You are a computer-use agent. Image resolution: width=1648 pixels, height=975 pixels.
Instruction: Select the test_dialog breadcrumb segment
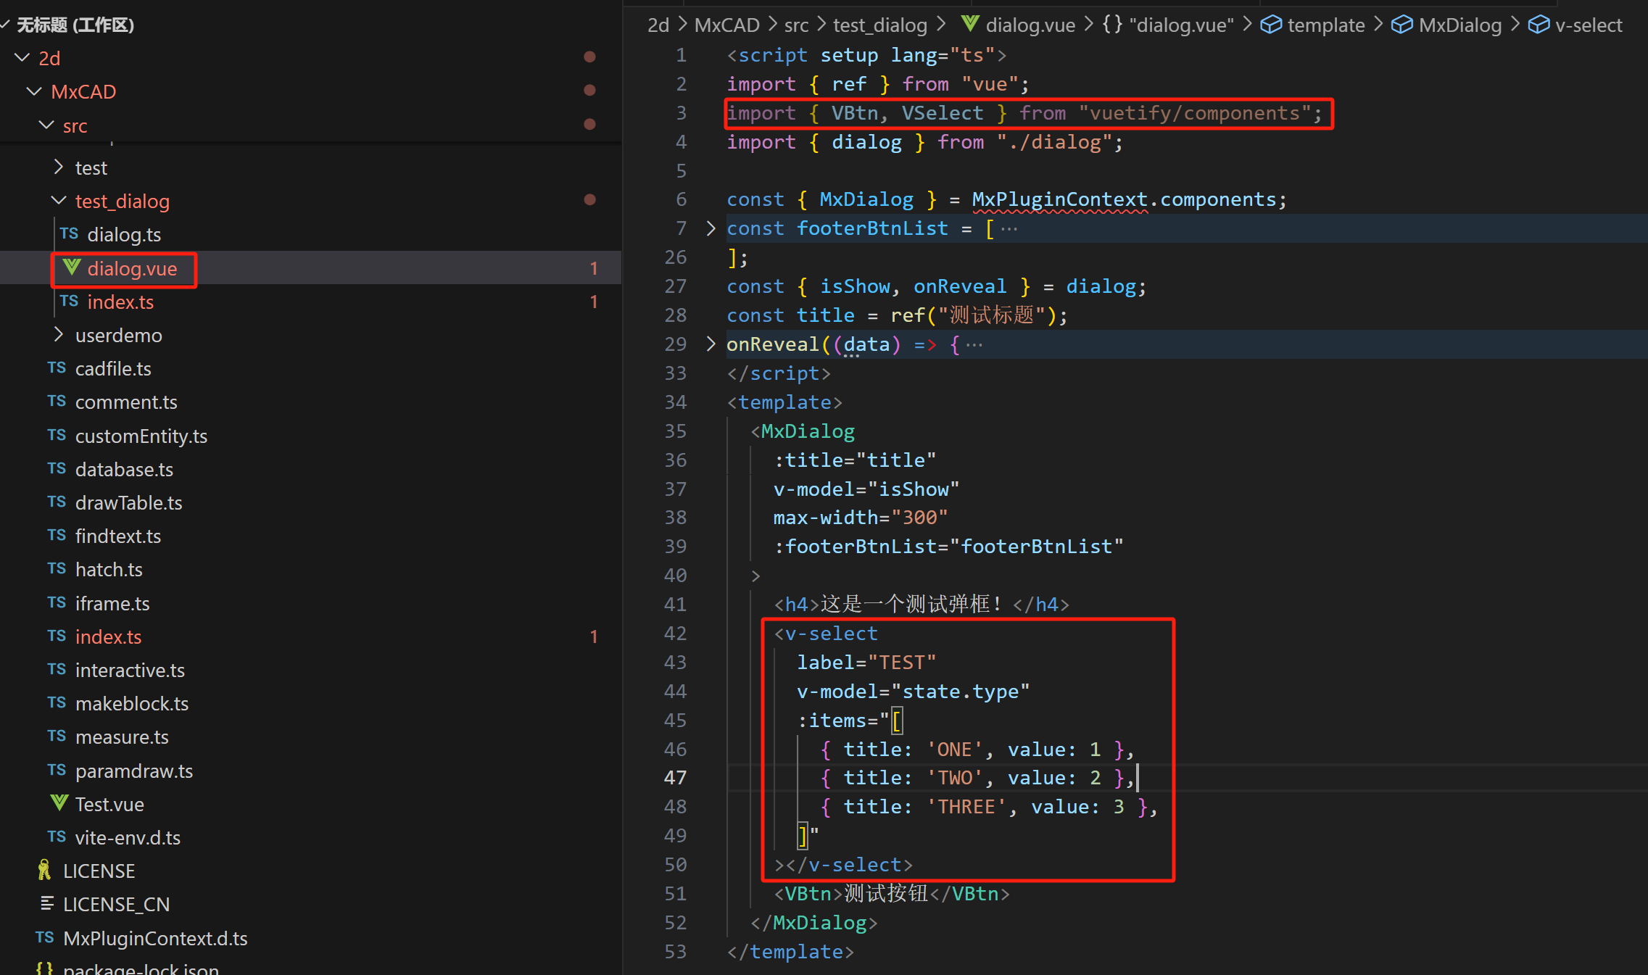(x=879, y=25)
